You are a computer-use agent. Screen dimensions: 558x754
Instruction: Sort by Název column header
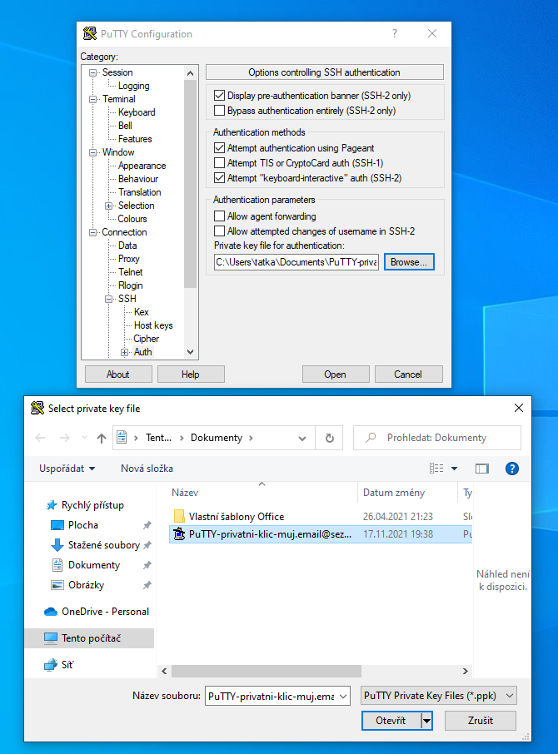click(x=185, y=493)
